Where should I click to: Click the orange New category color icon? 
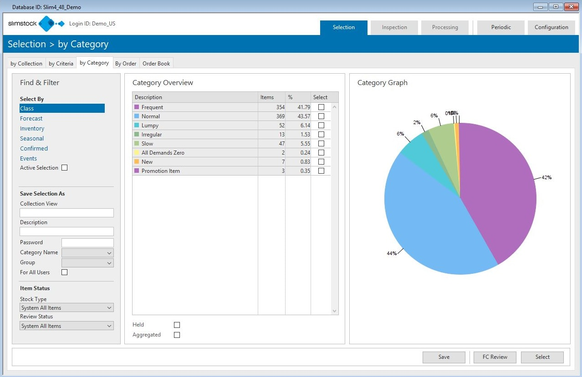point(136,162)
